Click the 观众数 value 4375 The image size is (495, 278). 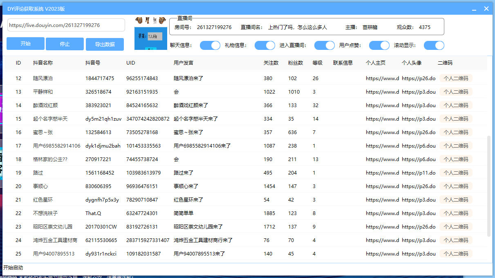(x=425, y=27)
